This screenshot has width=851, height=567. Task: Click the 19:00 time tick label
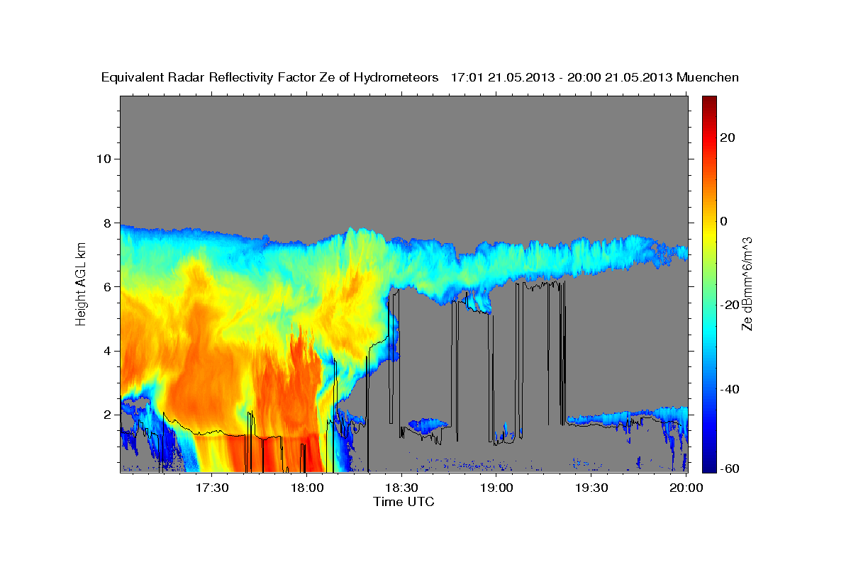pos(497,488)
